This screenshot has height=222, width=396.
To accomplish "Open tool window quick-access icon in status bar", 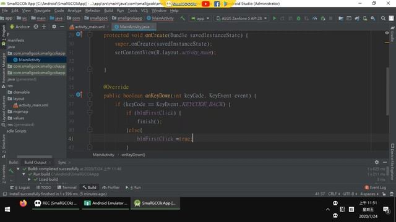I will pos(5,194).
